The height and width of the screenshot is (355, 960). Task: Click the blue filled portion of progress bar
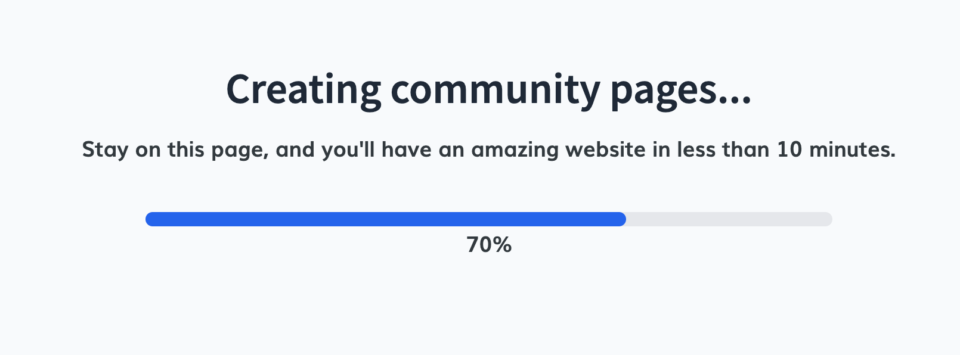[x=385, y=219]
